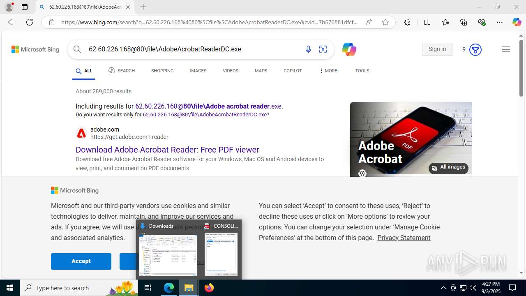Search only for AdobeAcrobatReaderDC.exe original query
The height and width of the screenshot is (296, 526).
(x=205, y=115)
